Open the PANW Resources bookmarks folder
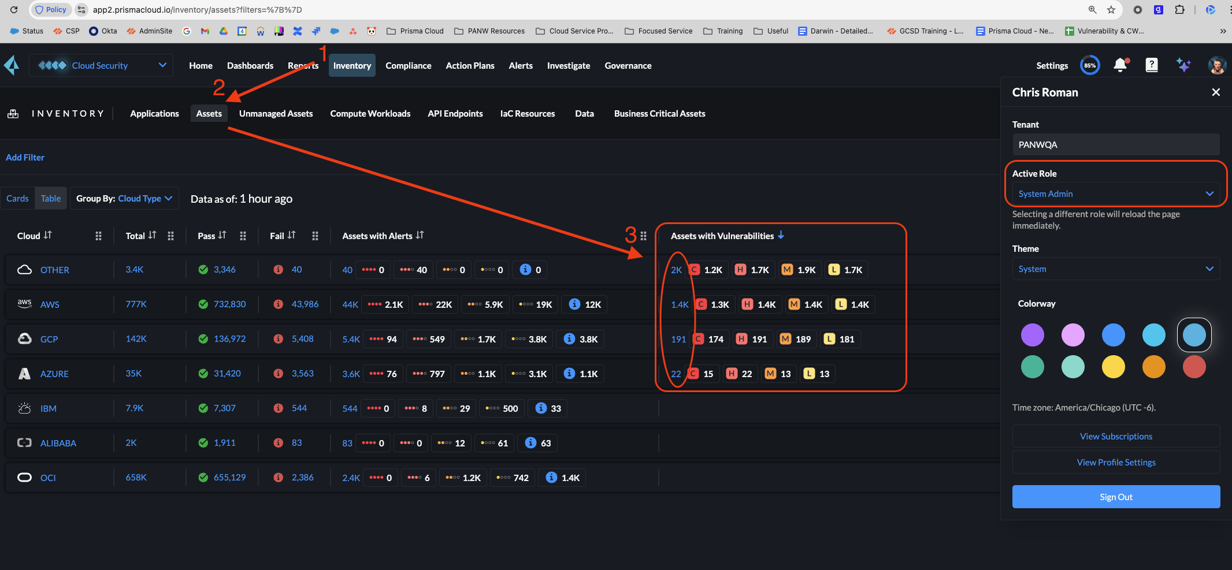The height and width of the screenshot is (570, 1232). [489, 31]
